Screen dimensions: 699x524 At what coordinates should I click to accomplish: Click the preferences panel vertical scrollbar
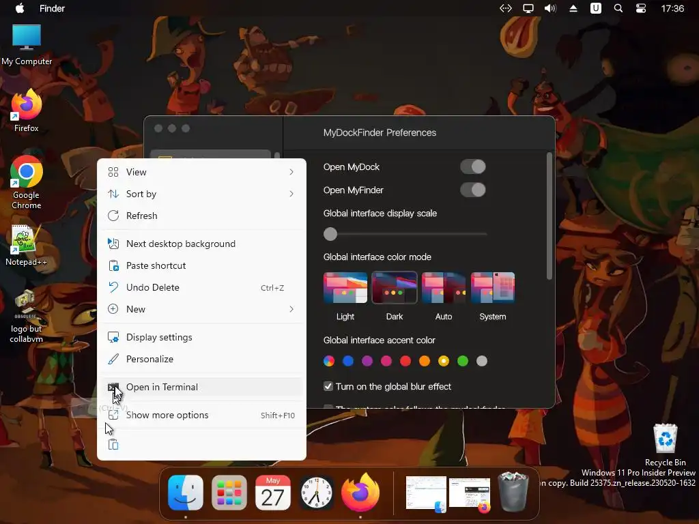point(550,216)
